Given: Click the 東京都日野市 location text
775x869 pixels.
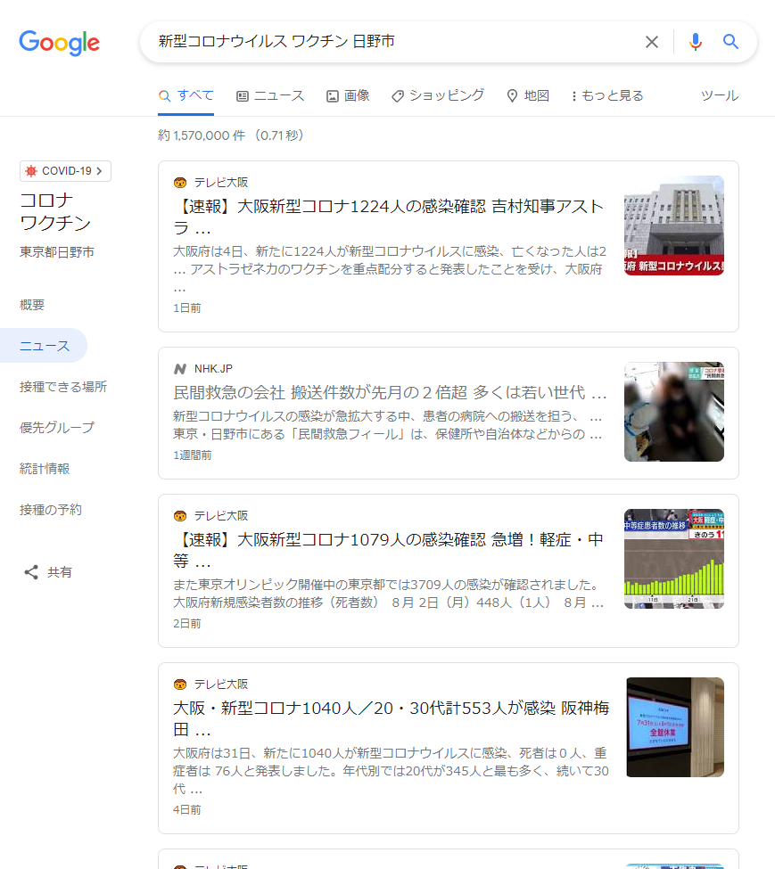Looking at the screenshot, I should 56,252.
